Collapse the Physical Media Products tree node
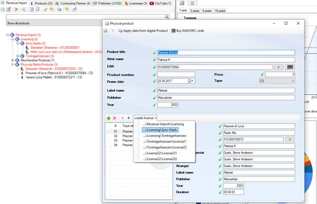317x204 pixels. [x=13, y=65]
